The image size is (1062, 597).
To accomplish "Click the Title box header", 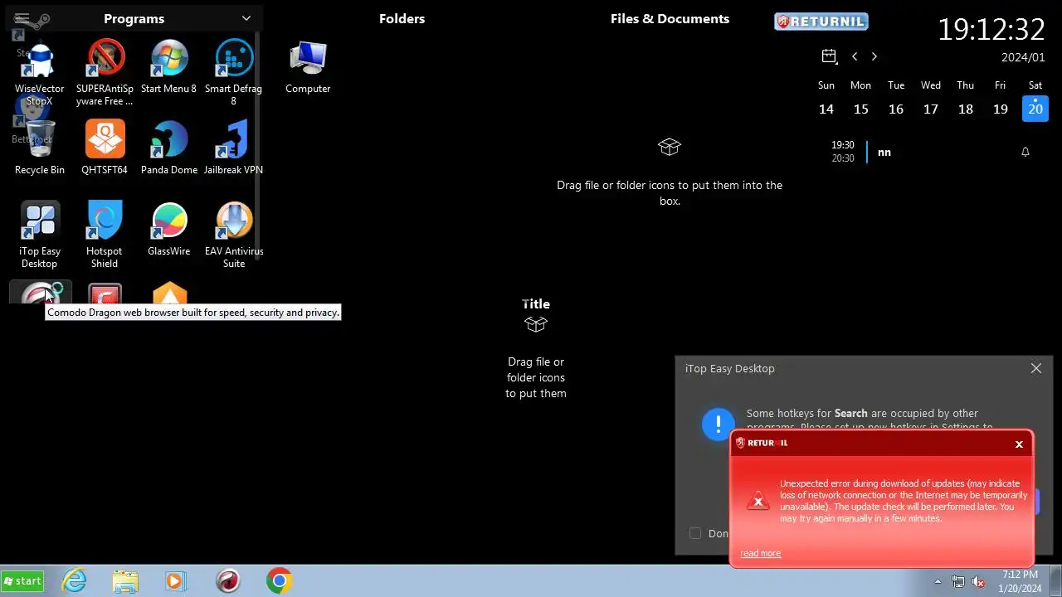I will tap(536, 304).
